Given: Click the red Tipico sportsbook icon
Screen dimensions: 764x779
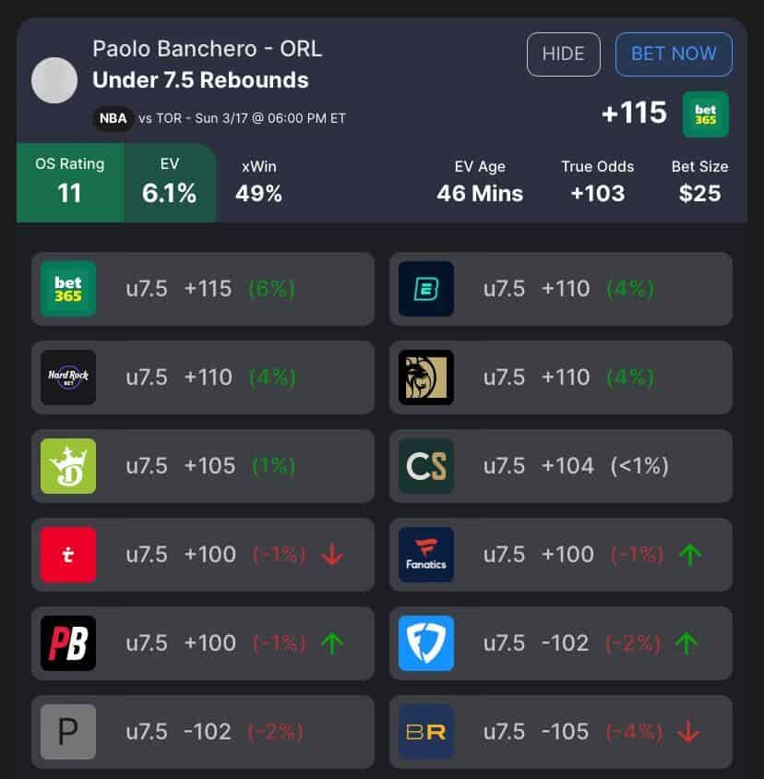Looking at the screenshot, I should tap(68, 555).
